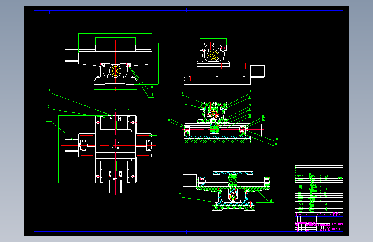The image size is (373, 242).
Task: Click the ball screw circle in lower section pedestal
Action: pos(233,197)
